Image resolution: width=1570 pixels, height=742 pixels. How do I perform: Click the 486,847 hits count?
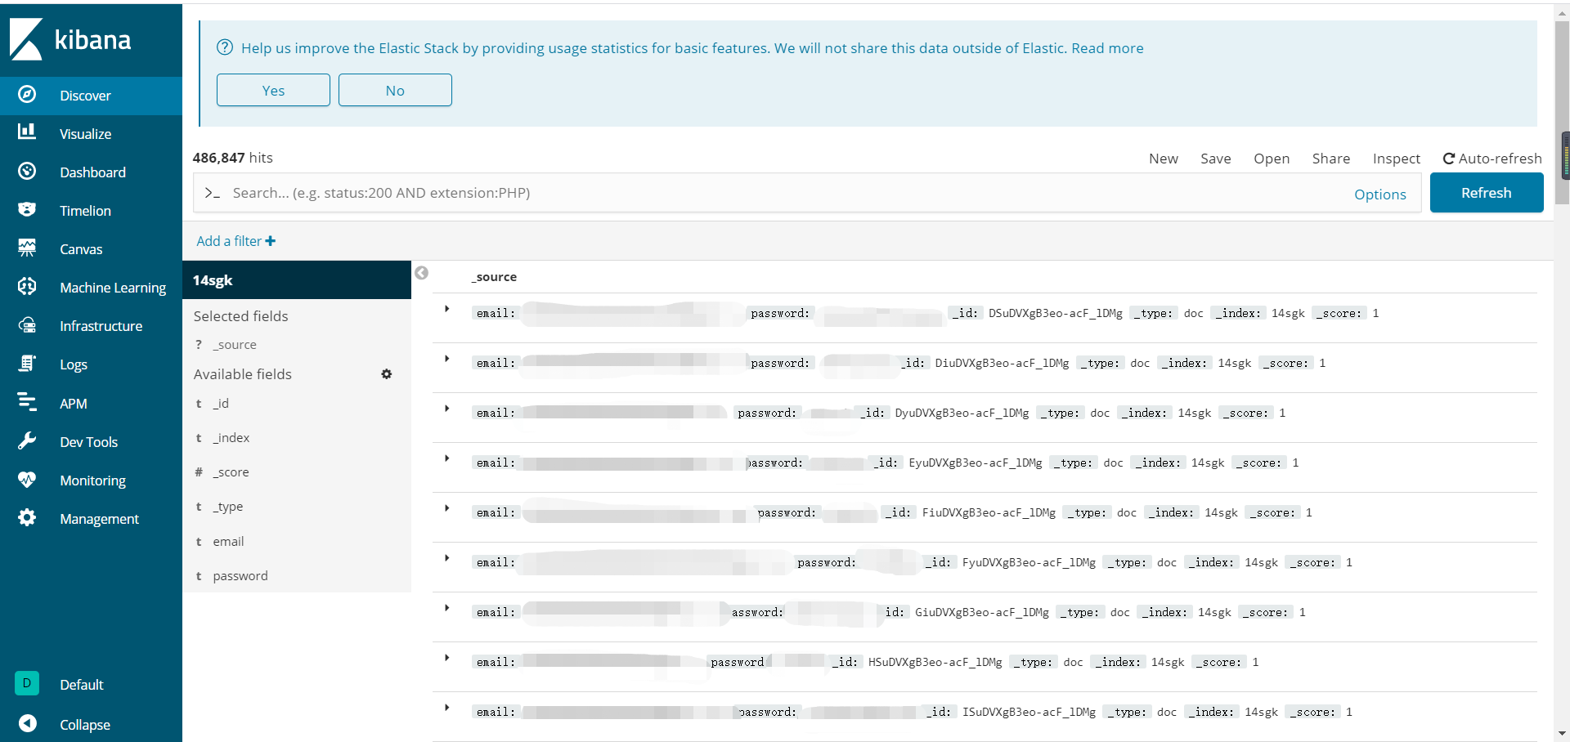click(232, 158)
